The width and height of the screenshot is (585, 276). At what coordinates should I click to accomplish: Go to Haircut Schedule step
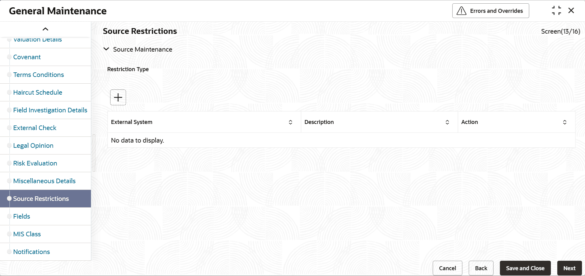coord(38,93)
